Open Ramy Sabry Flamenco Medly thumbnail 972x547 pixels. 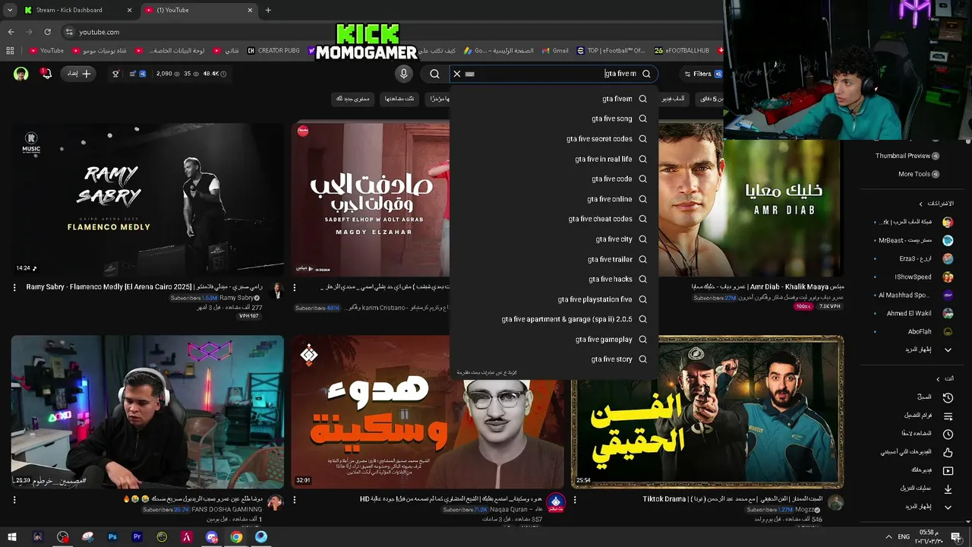147,199
